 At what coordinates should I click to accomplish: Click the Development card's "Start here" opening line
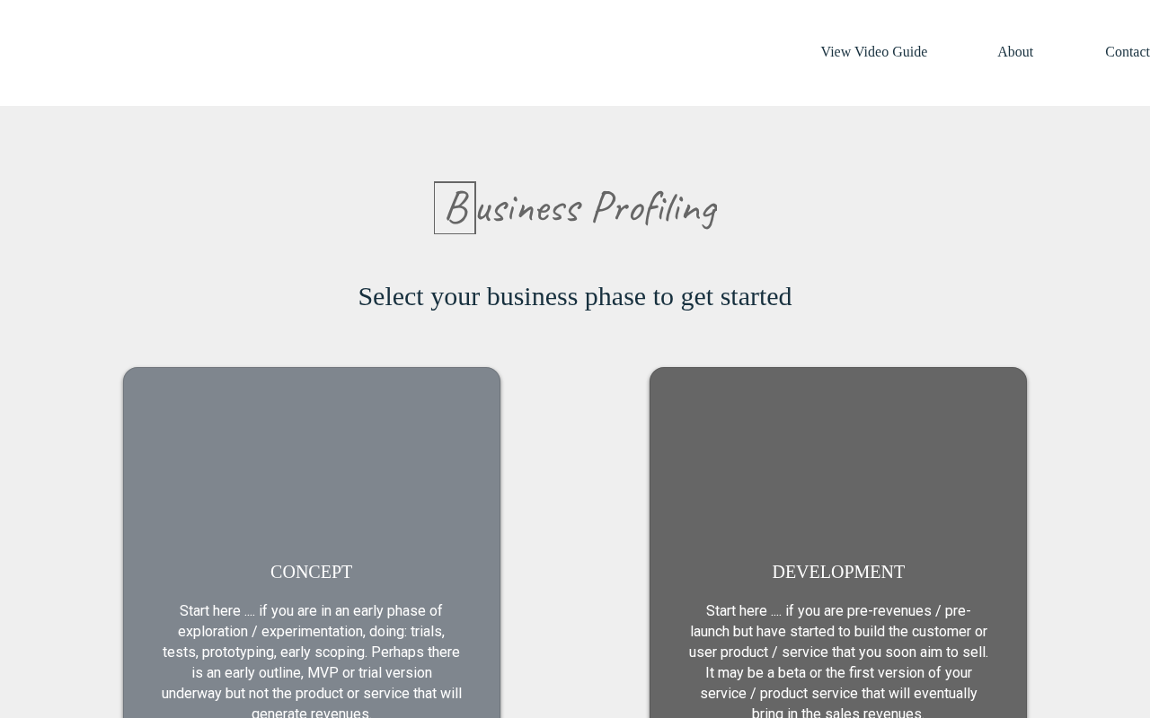pos(837,611)
